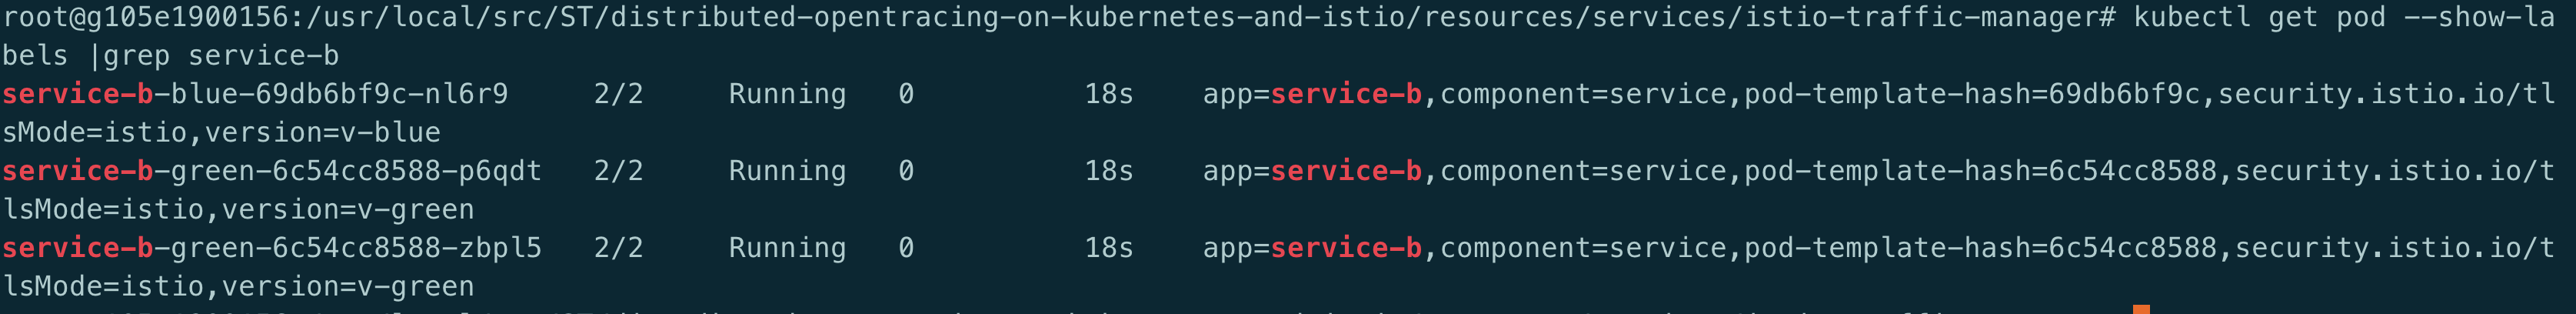
Task: Click 2/2 ready count for p6qdt pod
Action: click(x=619, y=171)
